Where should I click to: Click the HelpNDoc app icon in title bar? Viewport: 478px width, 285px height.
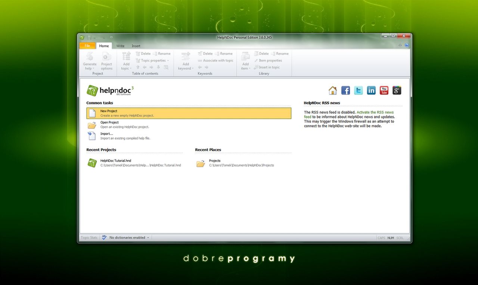pos(82,37)
